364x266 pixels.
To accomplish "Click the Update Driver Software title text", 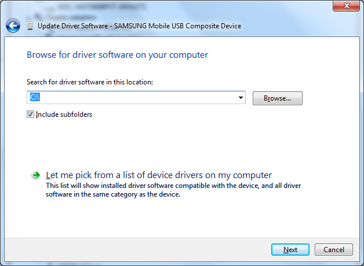I will pos(139,26).
